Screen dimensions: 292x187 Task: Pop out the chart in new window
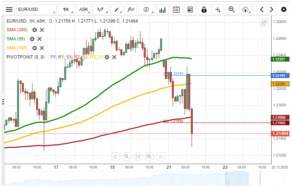click(x=264, y=23)
